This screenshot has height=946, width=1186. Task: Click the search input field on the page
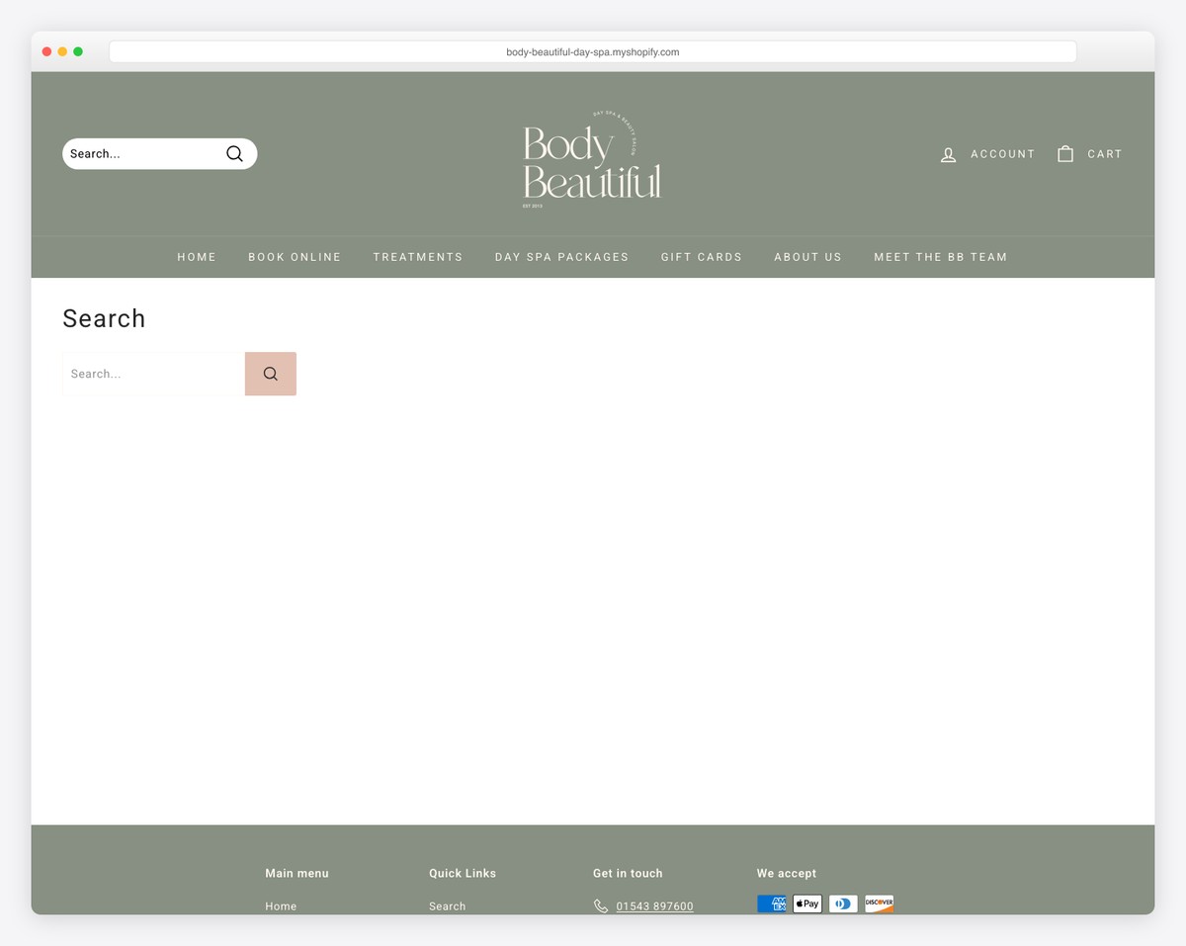coord(148,374)
